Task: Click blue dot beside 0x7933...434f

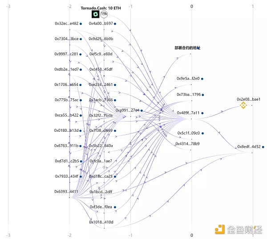Action: [x=81, y=177]
